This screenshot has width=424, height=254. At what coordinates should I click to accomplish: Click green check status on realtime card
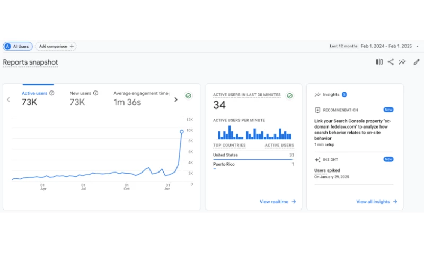coord(289,96)
